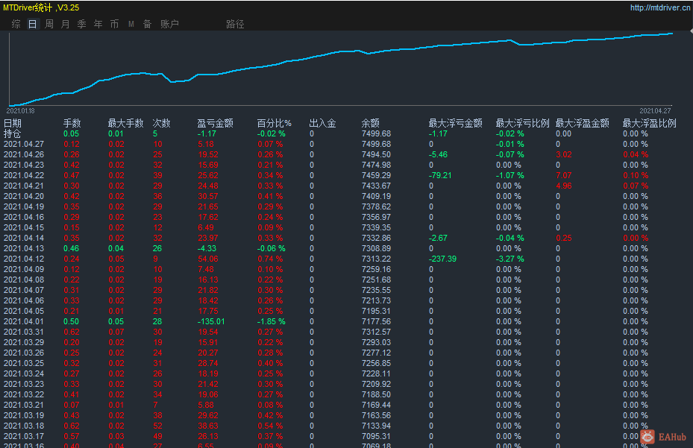
Task: Select the M view icon on toolbar
Action: (x=131, y=23)
